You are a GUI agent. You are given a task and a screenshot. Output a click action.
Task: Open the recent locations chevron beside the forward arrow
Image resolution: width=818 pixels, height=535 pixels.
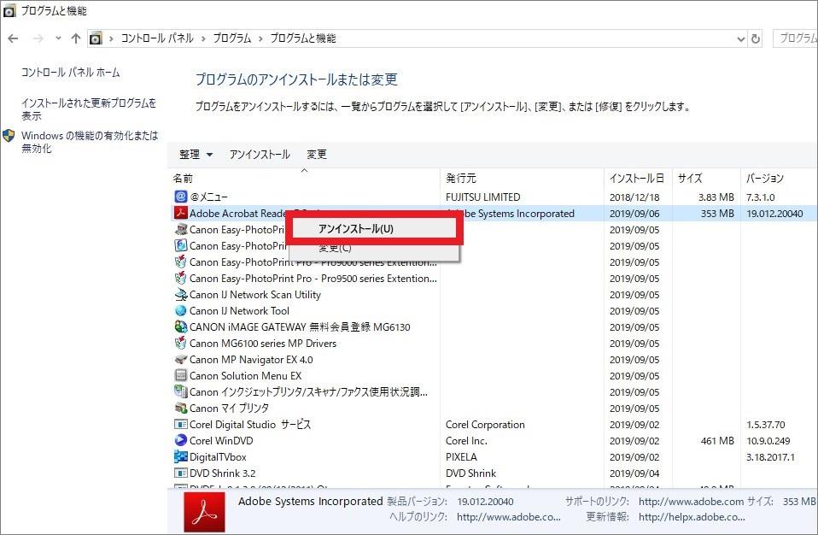tap(58, 38)
